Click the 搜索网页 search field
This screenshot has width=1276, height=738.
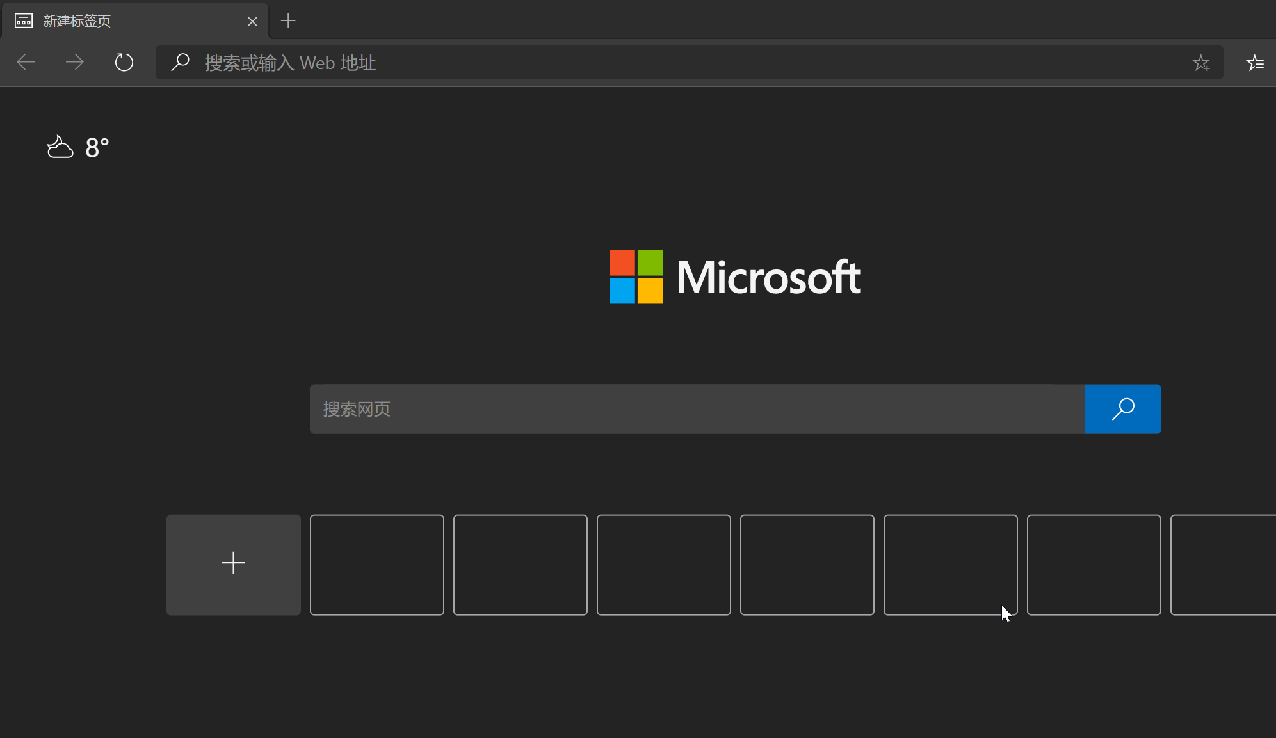(x=697, y=409)
